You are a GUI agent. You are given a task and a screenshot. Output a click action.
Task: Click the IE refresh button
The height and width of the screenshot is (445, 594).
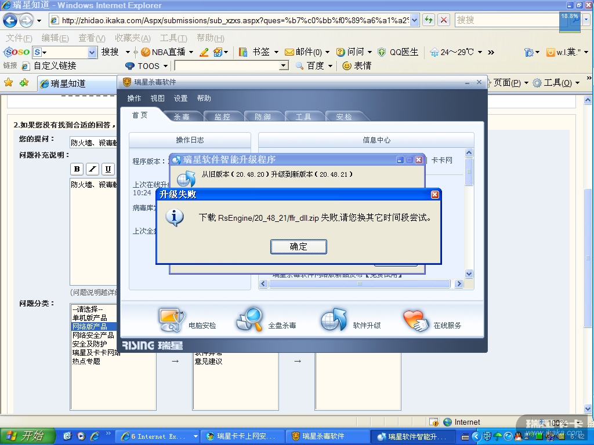pos(429,20)
